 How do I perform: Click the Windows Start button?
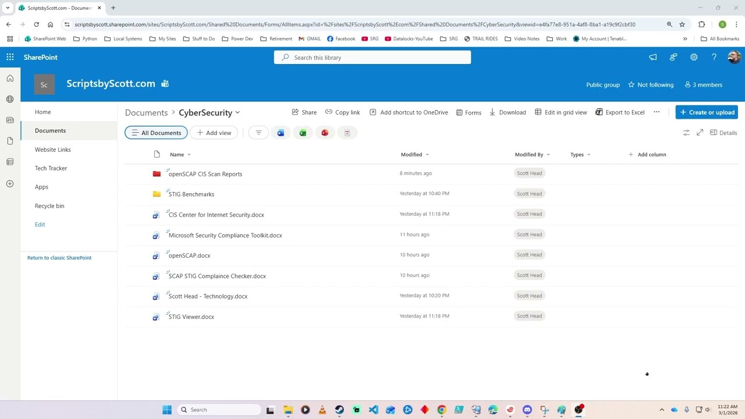(167, 410)
